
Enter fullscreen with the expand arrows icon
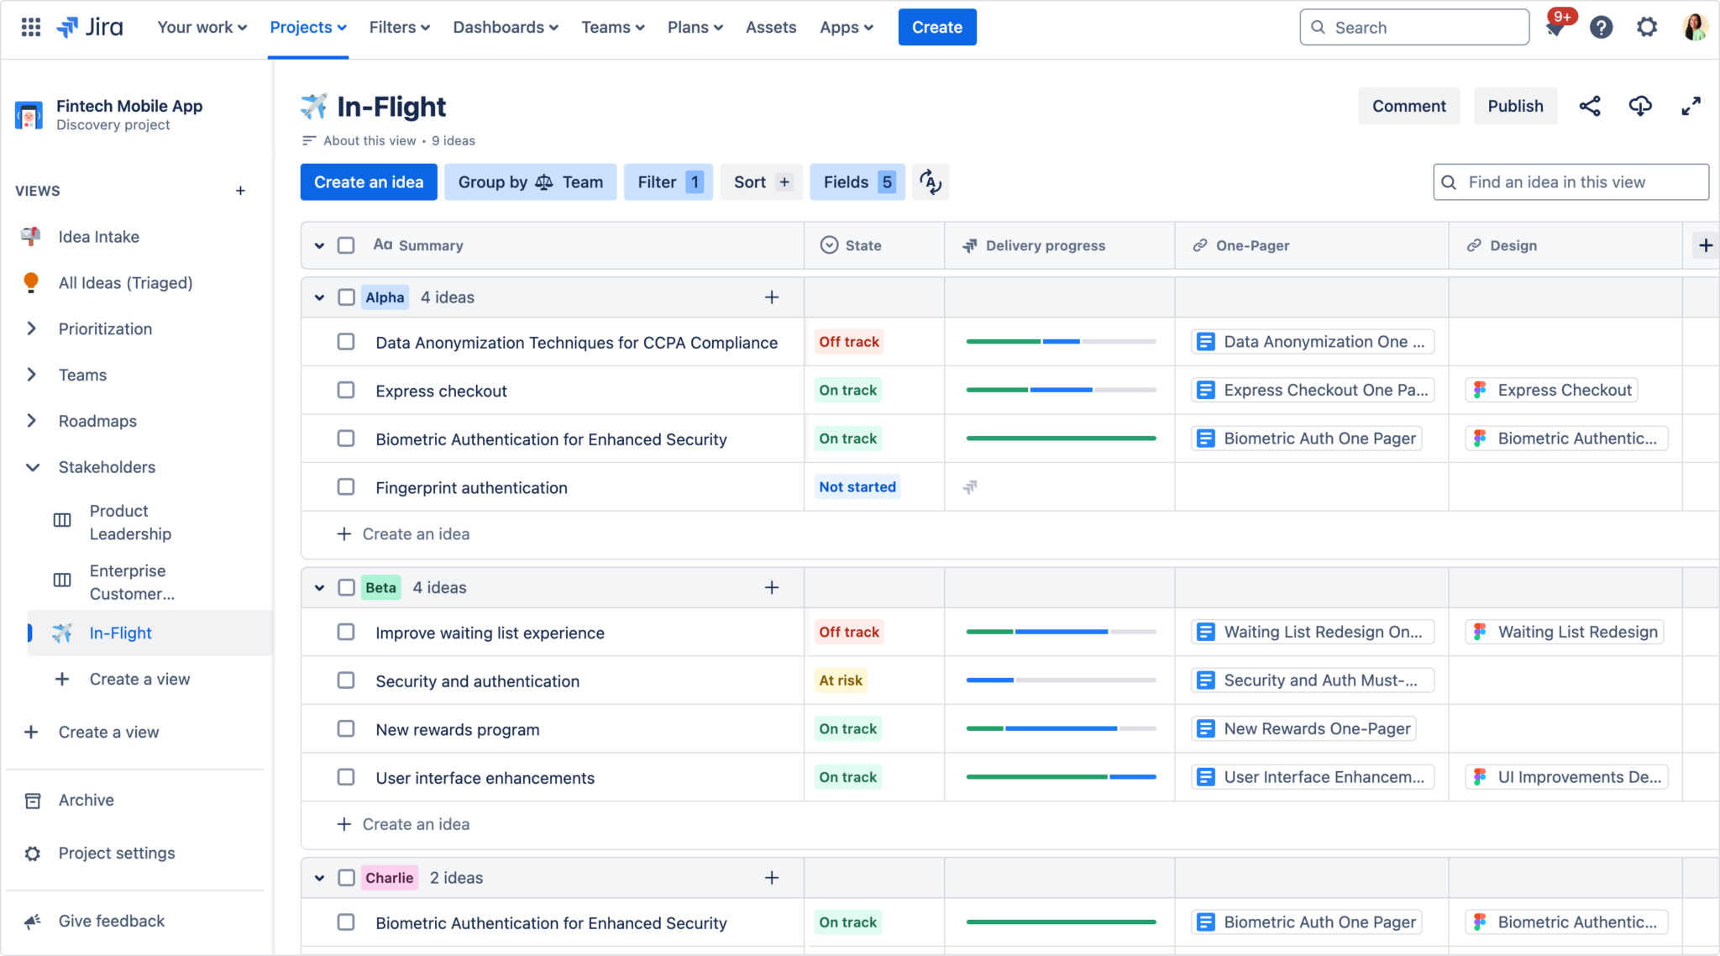[1691, 106]
